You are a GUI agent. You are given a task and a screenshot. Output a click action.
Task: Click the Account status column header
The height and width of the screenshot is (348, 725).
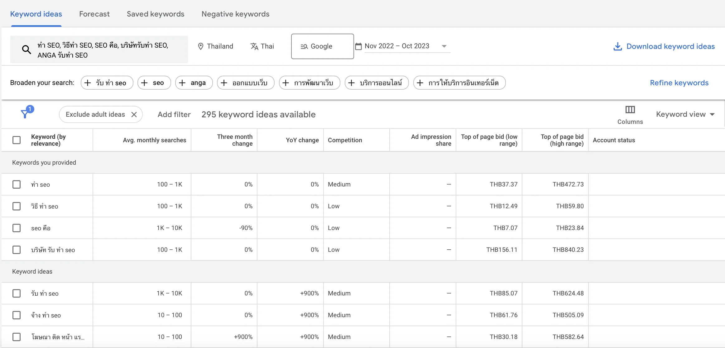614,140
